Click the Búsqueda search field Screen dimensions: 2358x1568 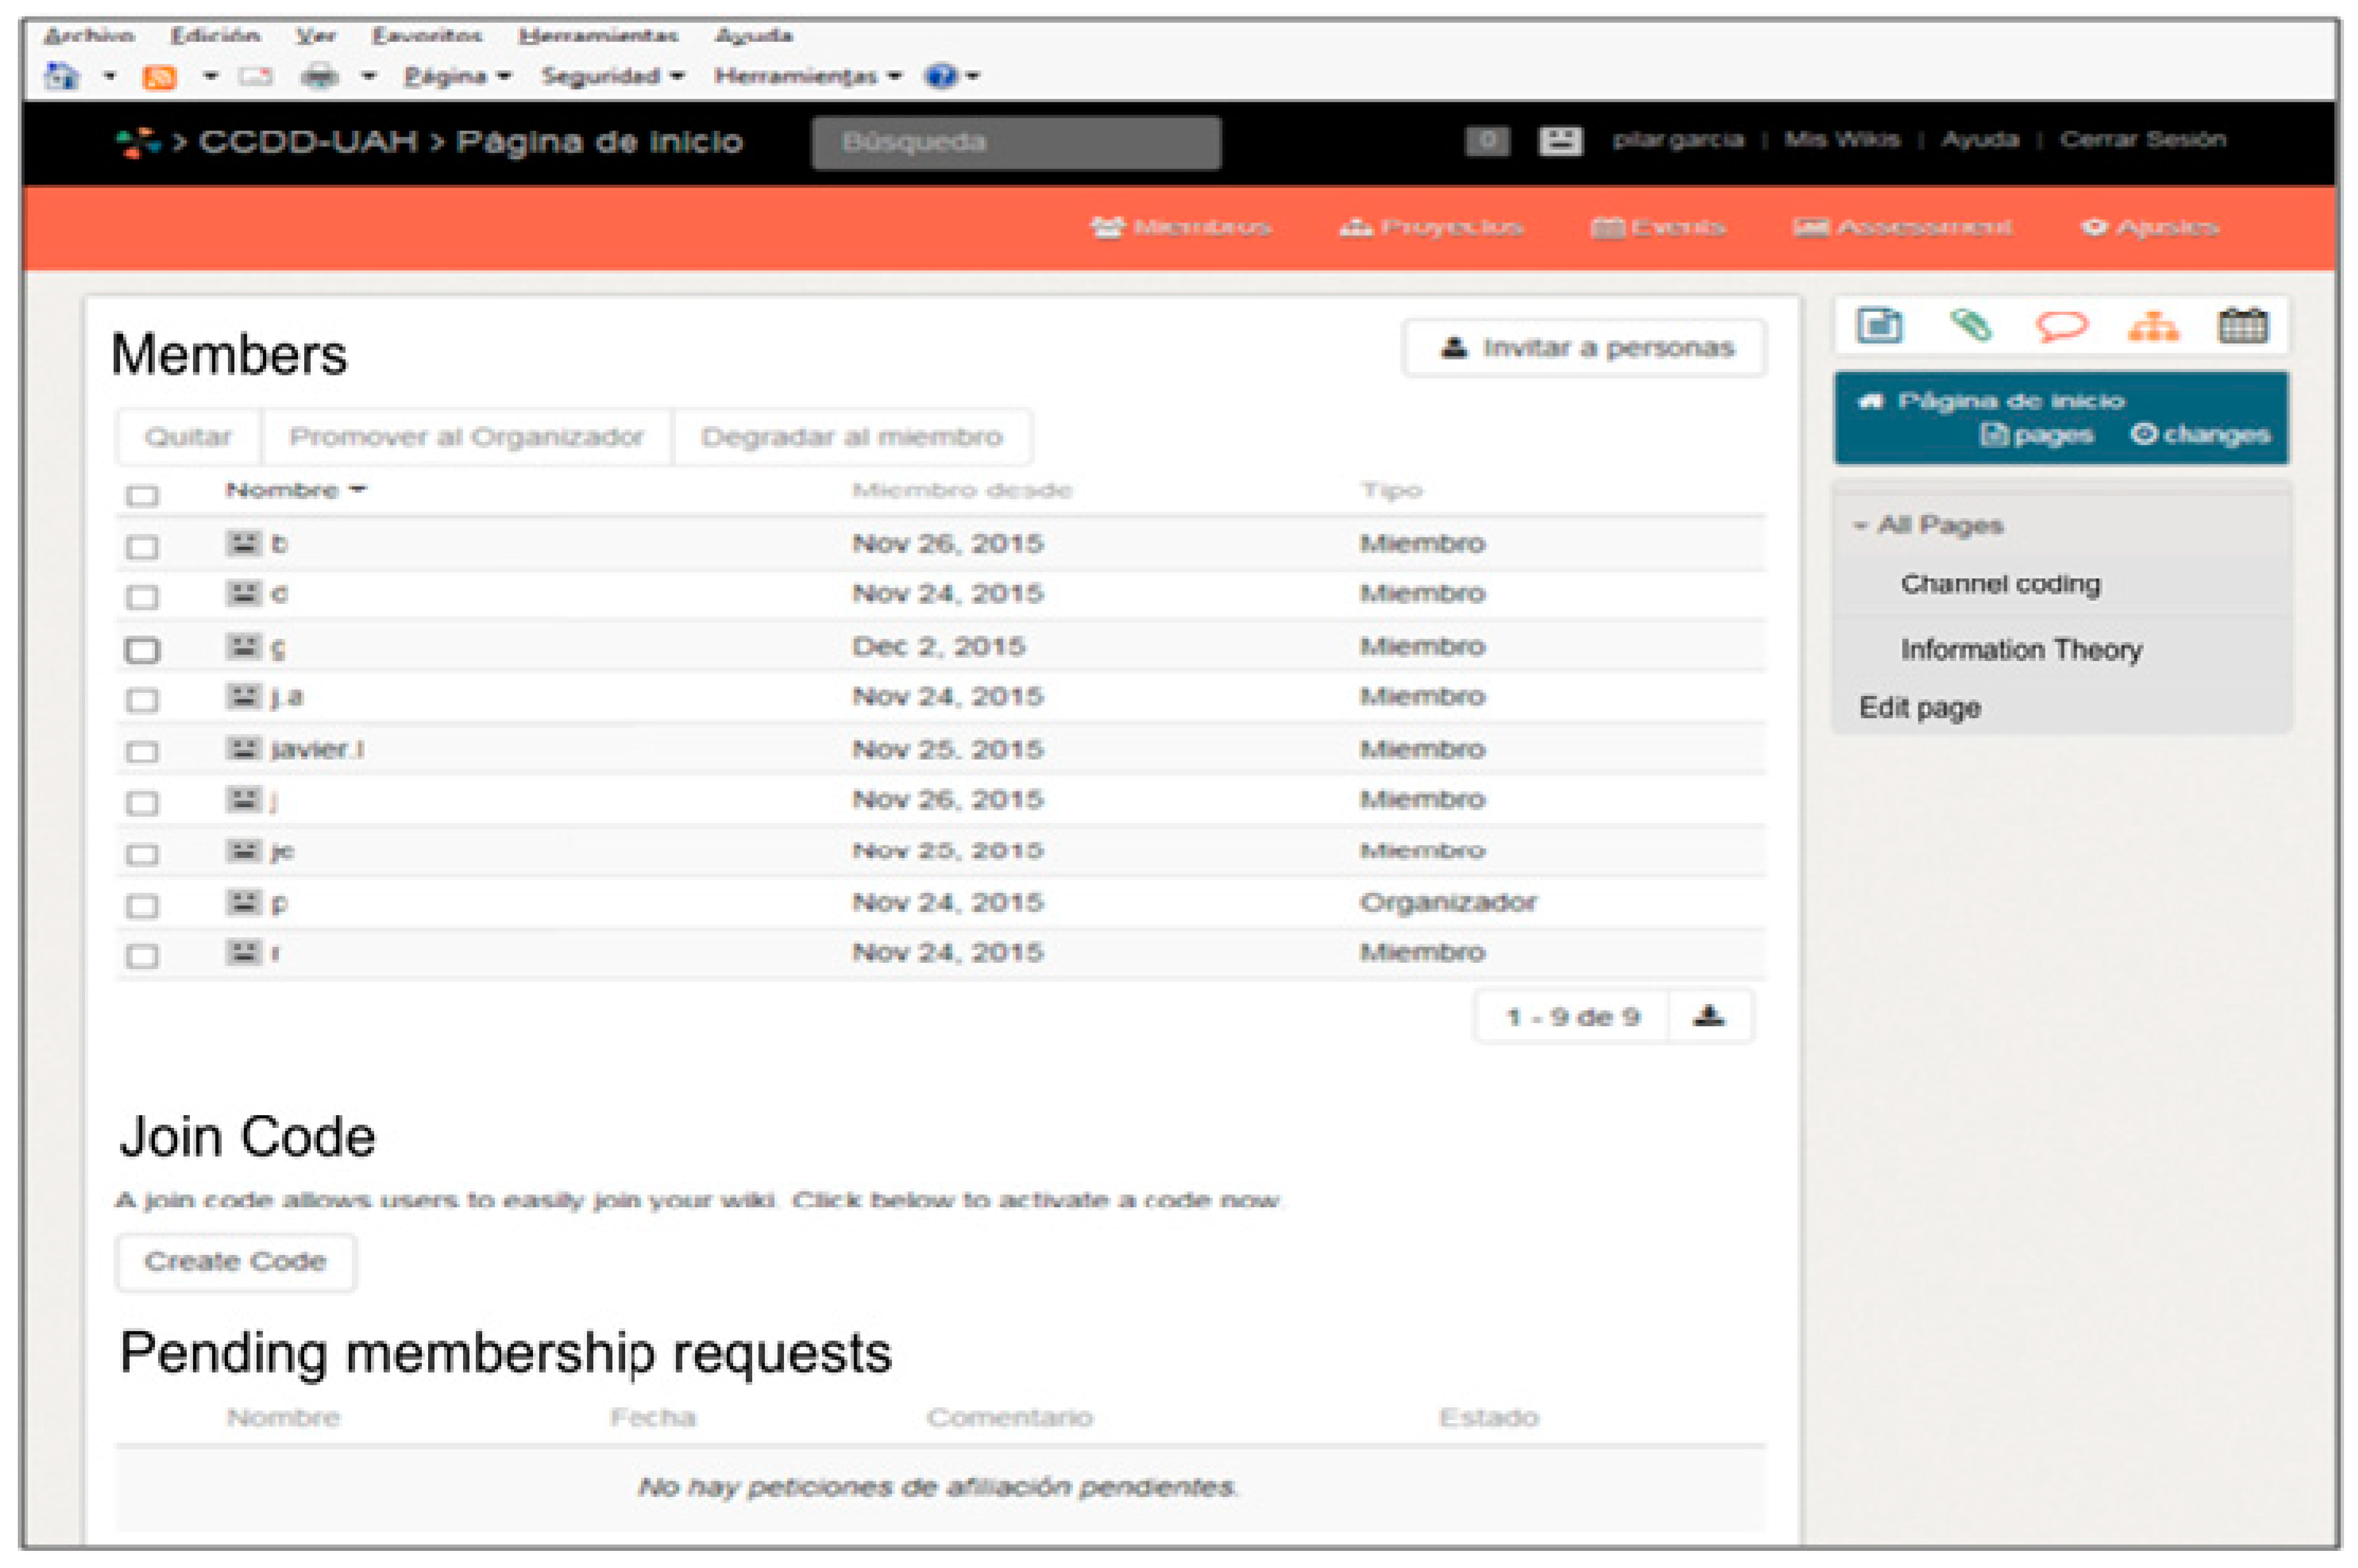pos(1015,142)
